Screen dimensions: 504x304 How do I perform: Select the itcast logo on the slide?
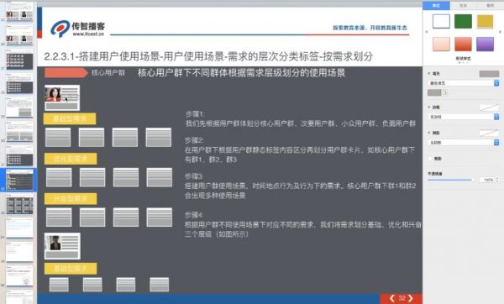point(78,29)
